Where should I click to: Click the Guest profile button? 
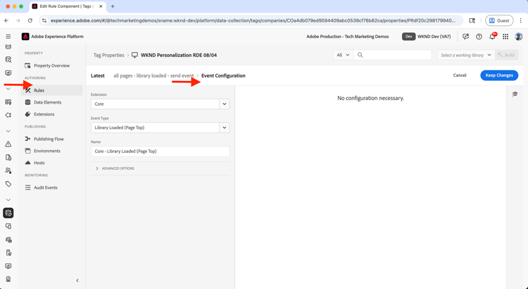(x=499, y=20)
